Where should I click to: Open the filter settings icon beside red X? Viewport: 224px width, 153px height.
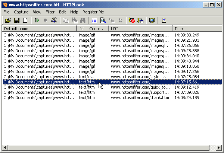click(140, 20)
